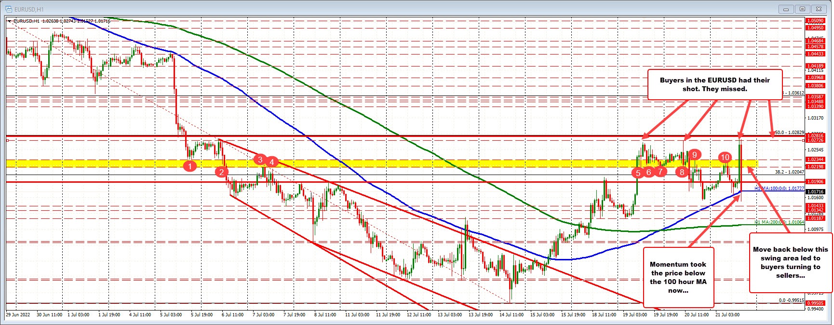Image resolution: width=834 pixels, height=325 pixels.
Task: Minimize the EURUSD,H1 chart window
Action: pyautogui.click(x=787, y=9)
